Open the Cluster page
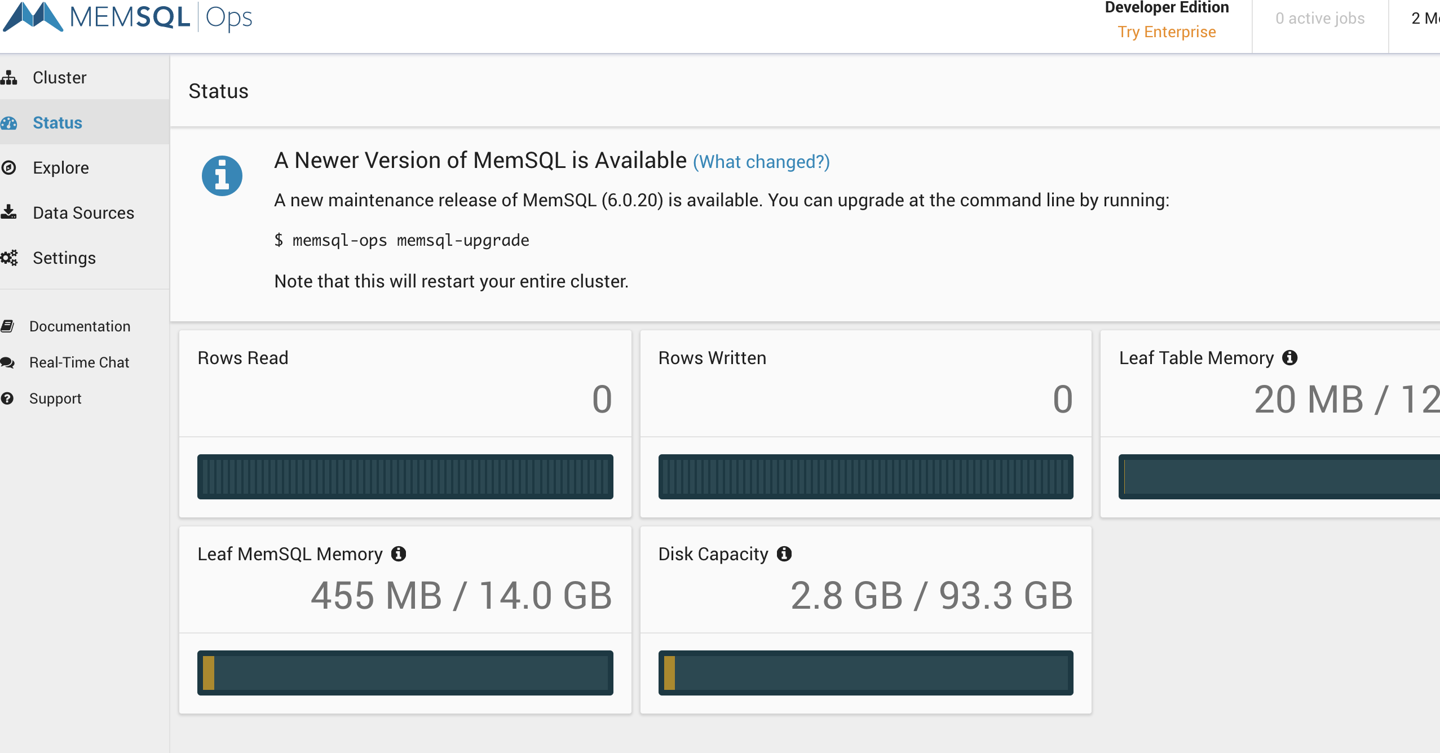Viewport: 1440px width, 753px height. point(85,77)
